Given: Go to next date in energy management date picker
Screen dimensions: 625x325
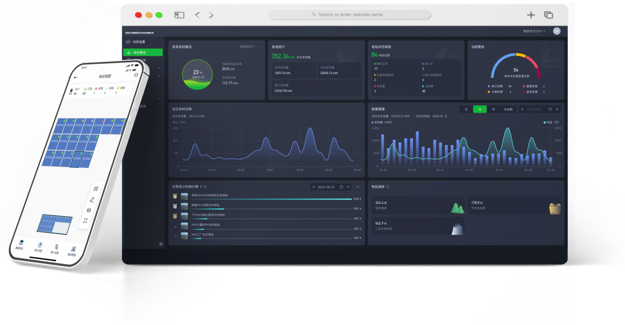Looking at the screenshot, I should (557, 109).
